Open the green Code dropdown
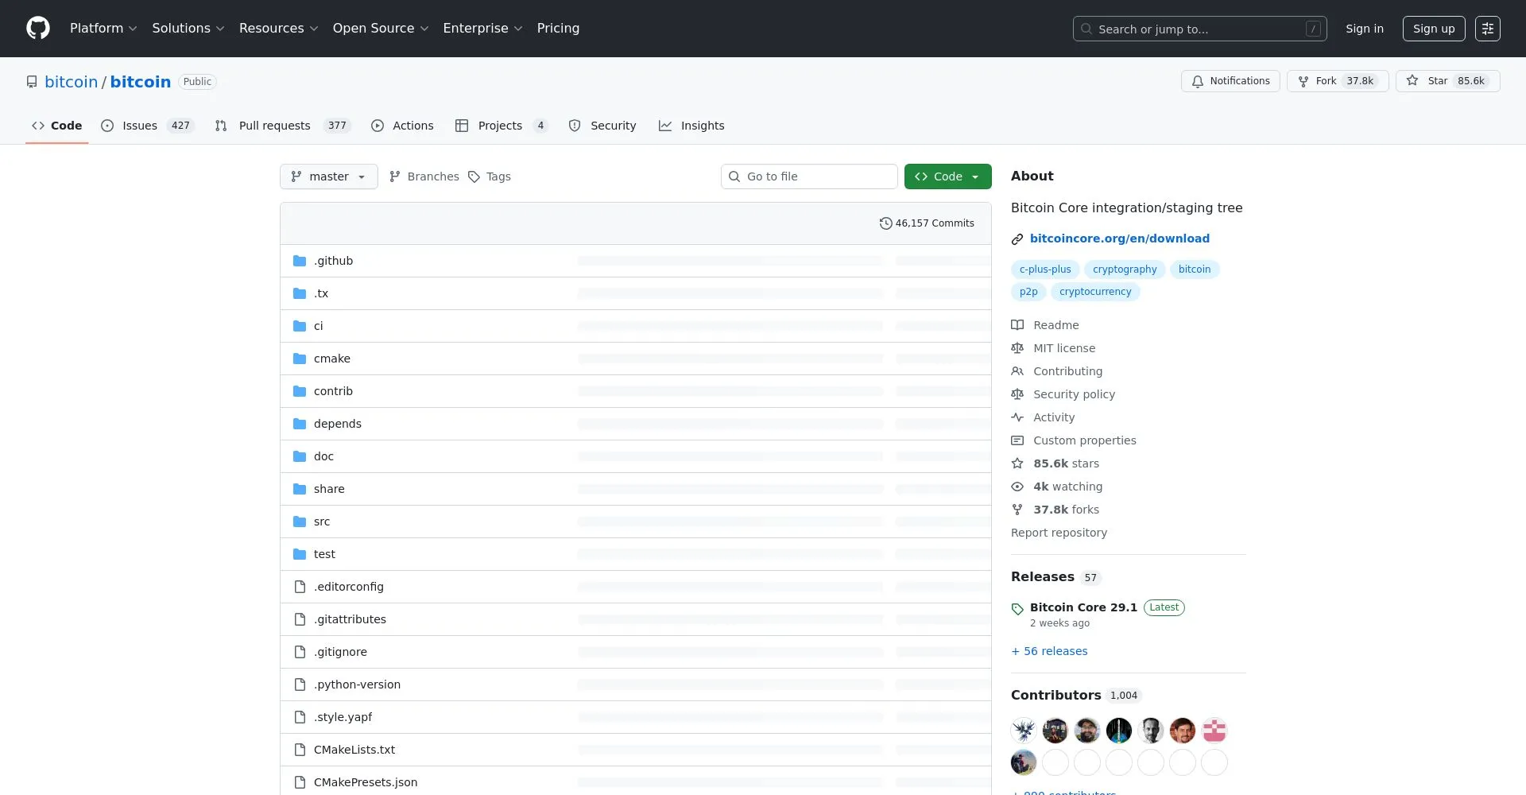 [948, 176]
